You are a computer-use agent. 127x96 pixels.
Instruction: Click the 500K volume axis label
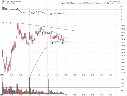click(122, 90)
